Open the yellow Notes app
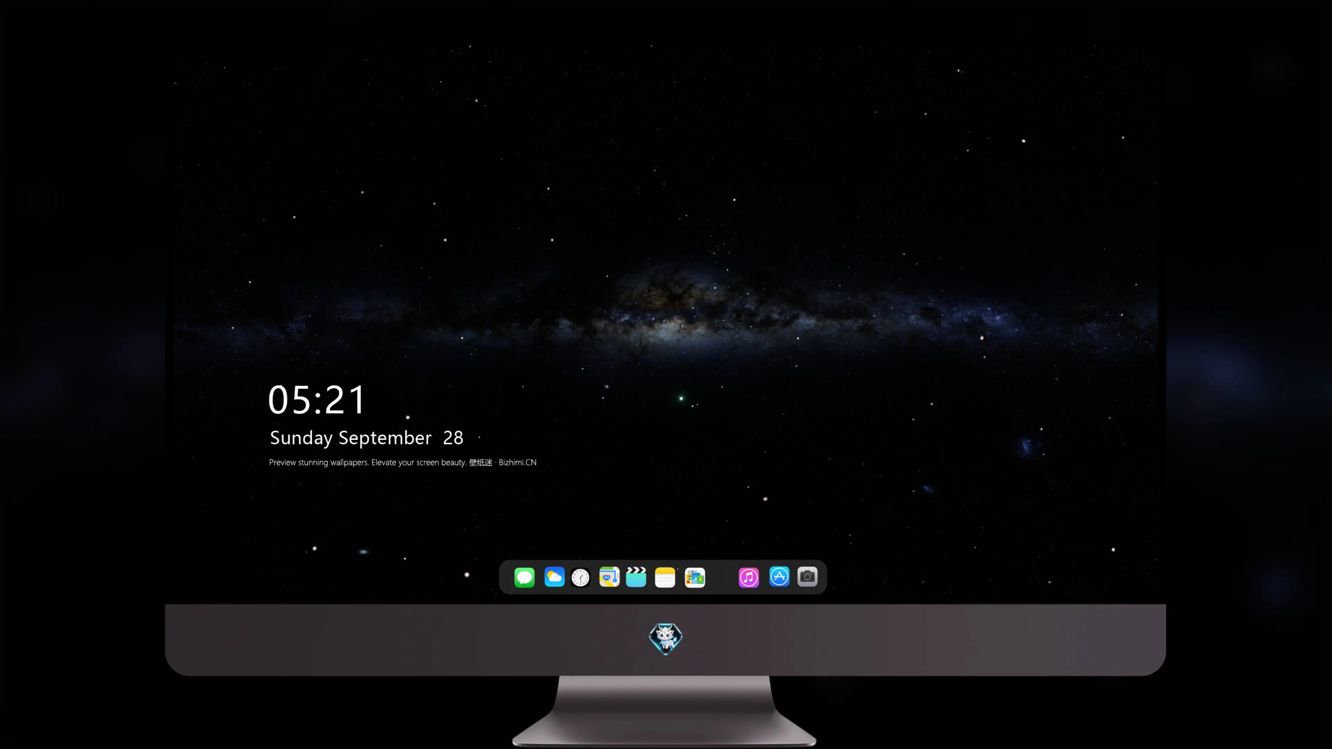Viewport: 1332px width, 749px height. tap(665, 577)
